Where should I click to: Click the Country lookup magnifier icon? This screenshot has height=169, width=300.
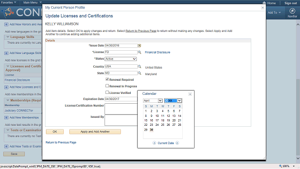pos(140,67)
